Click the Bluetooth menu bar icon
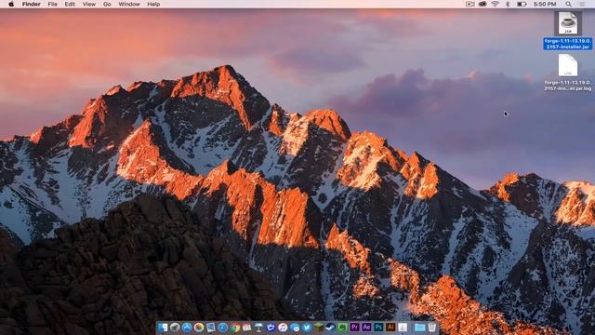The height and width of the screenshot is (335, 595). (x=508, y=4)
